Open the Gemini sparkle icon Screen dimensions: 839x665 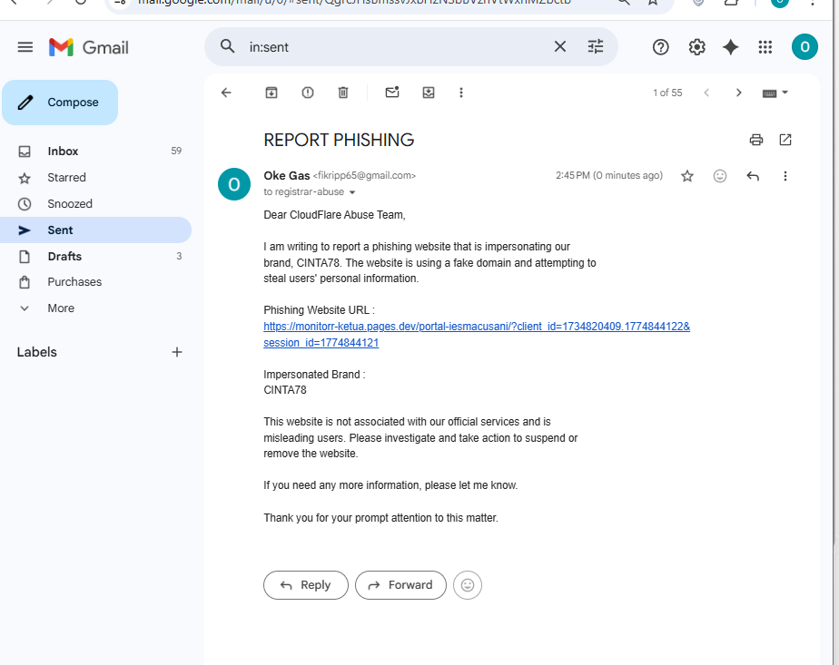coord(730,47)
